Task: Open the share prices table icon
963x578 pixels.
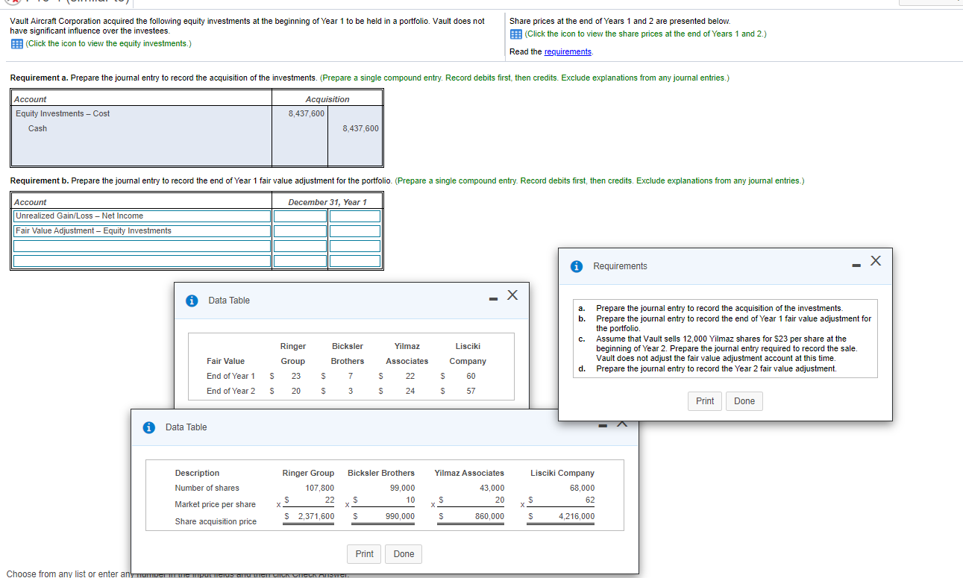Action: click(x=515, y=34)
